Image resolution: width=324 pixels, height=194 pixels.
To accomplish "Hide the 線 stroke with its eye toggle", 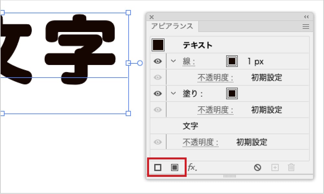I will click(x=158, y=61).
